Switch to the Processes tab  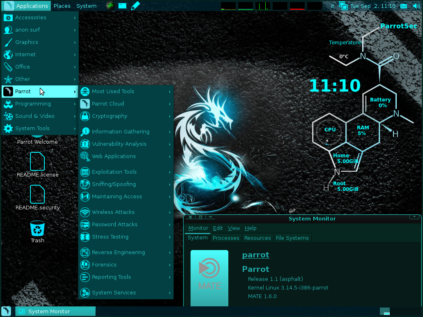point(226,238)
